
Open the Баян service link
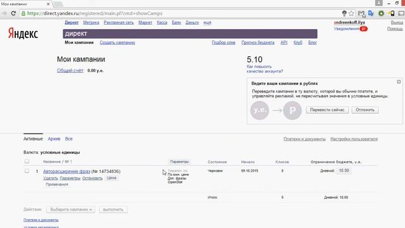coord(177,23)
